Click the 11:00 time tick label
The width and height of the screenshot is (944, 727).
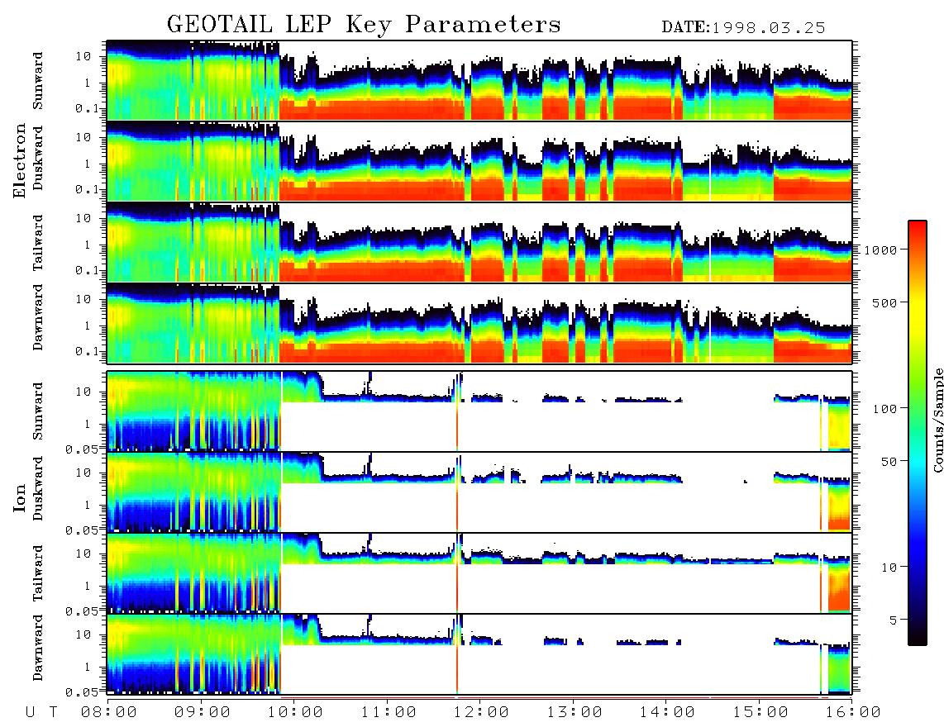point(389,712)
